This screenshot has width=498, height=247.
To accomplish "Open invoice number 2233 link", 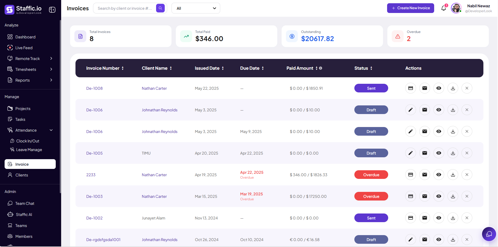I will [91, 175].
